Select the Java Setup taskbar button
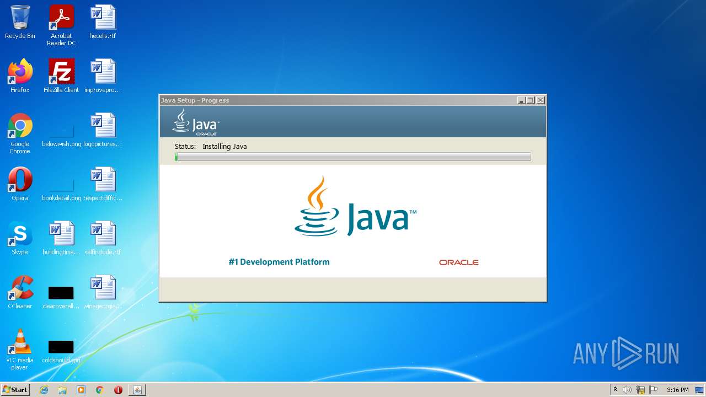 137,390
